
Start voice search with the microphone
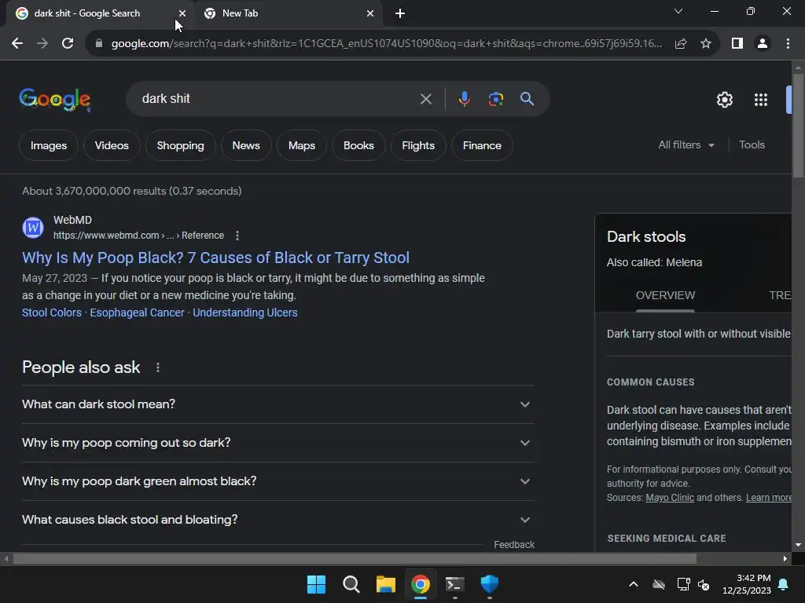464,99
